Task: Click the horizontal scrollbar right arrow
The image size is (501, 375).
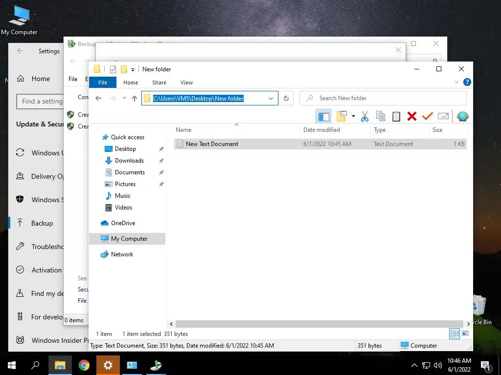Action: tap(468, 324)
